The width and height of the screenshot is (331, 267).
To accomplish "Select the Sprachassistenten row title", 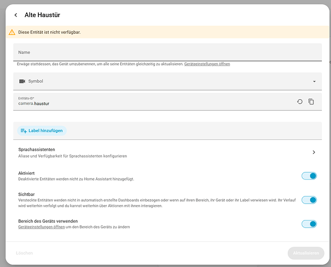I will click(36, 150).
